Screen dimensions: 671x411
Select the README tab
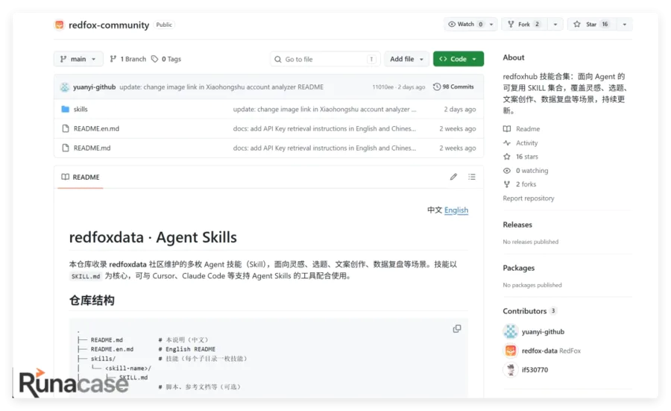coord(81,177)
